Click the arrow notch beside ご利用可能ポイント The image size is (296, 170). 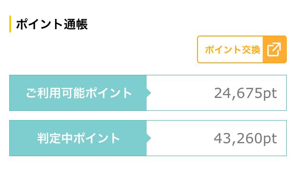[149, 93]
